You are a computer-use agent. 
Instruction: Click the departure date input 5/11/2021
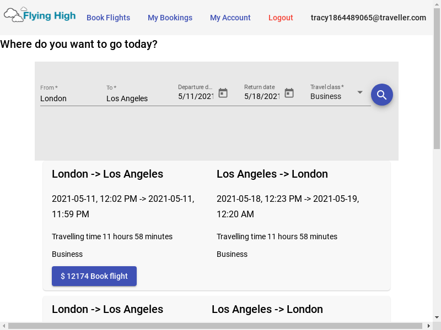(x=196, y=96)
